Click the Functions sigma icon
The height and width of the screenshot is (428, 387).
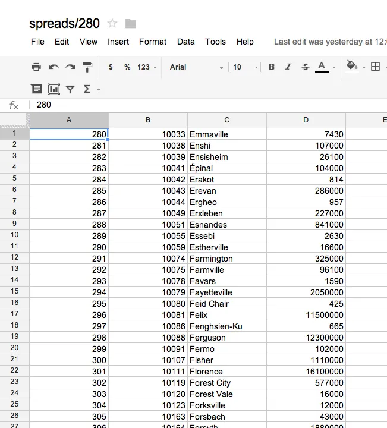pos(87,89)
